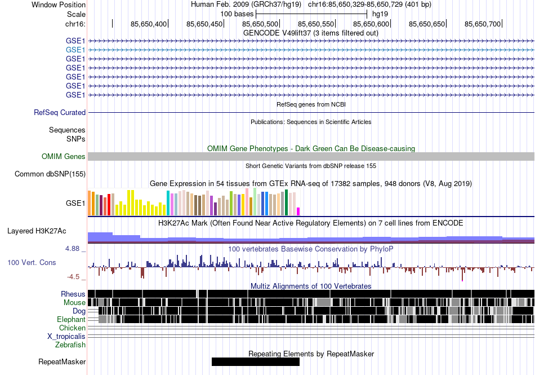Click the gray OMIM Genes item bar

pos(311,156)
